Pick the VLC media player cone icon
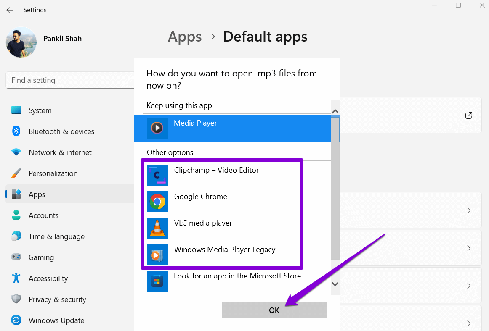The image size is (489, 331). tap(157, 228)
